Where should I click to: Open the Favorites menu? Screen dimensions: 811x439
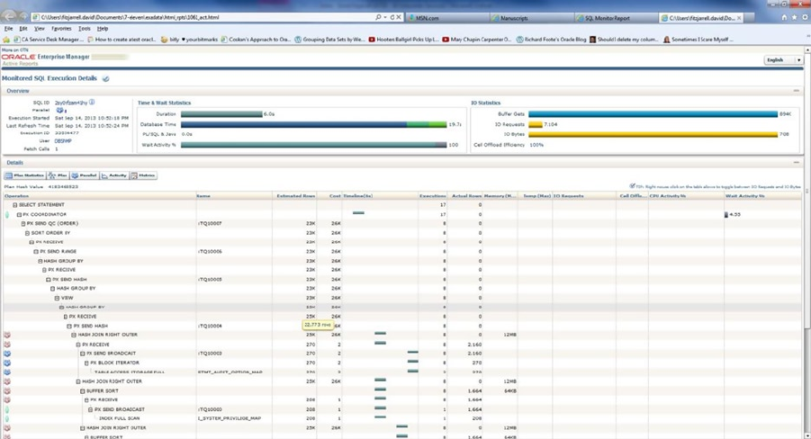[61, 29]
